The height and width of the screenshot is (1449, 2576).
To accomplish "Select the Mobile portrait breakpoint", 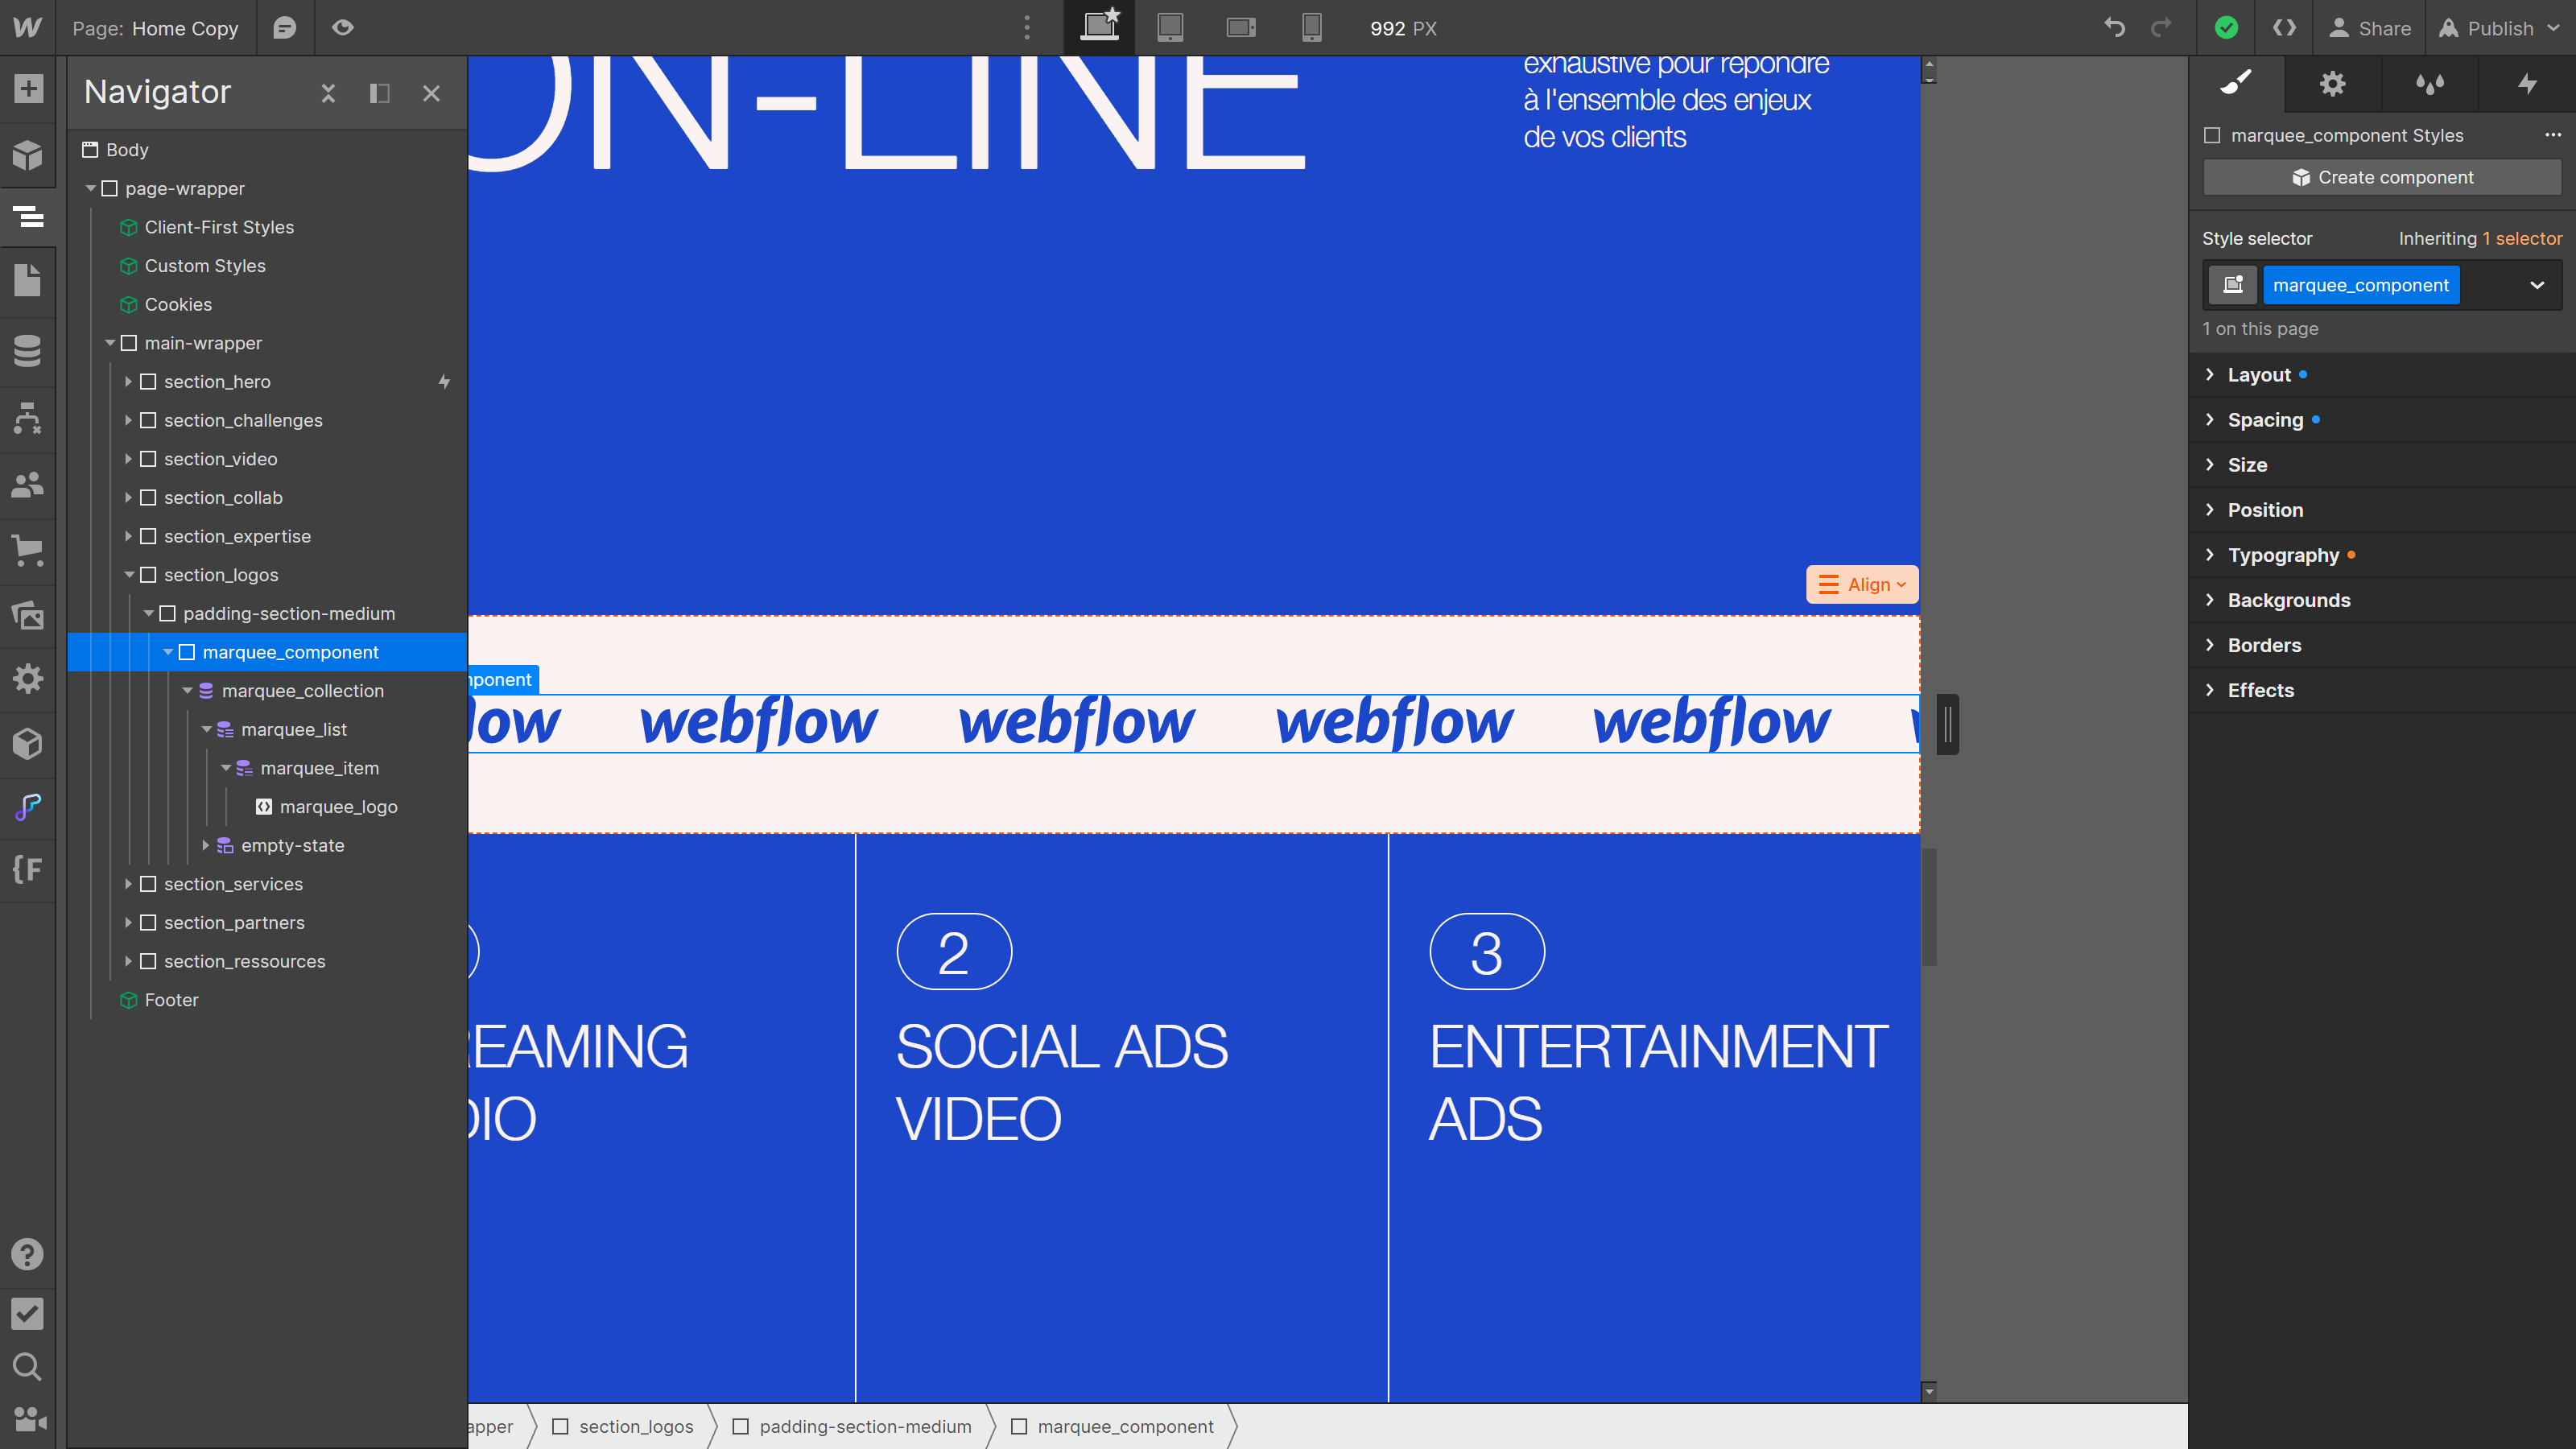I will [x=1311, y=27].
